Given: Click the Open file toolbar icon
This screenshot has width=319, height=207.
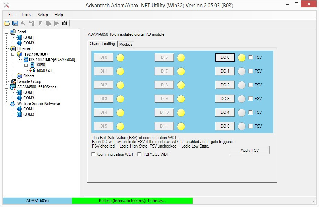Looking at the screenshot, I should [x=7, y=23].
